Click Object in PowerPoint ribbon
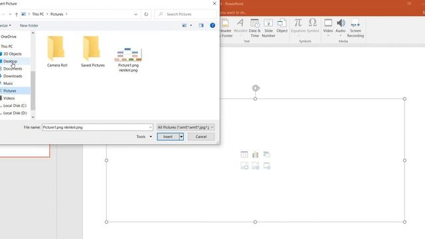The height and width of the screenshot is (239, 425). pyautogui.click(x=282, y=26)
